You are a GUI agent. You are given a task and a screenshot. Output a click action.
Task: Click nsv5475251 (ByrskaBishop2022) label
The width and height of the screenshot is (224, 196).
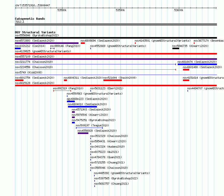pyautogui.click(x=94, y=120)
